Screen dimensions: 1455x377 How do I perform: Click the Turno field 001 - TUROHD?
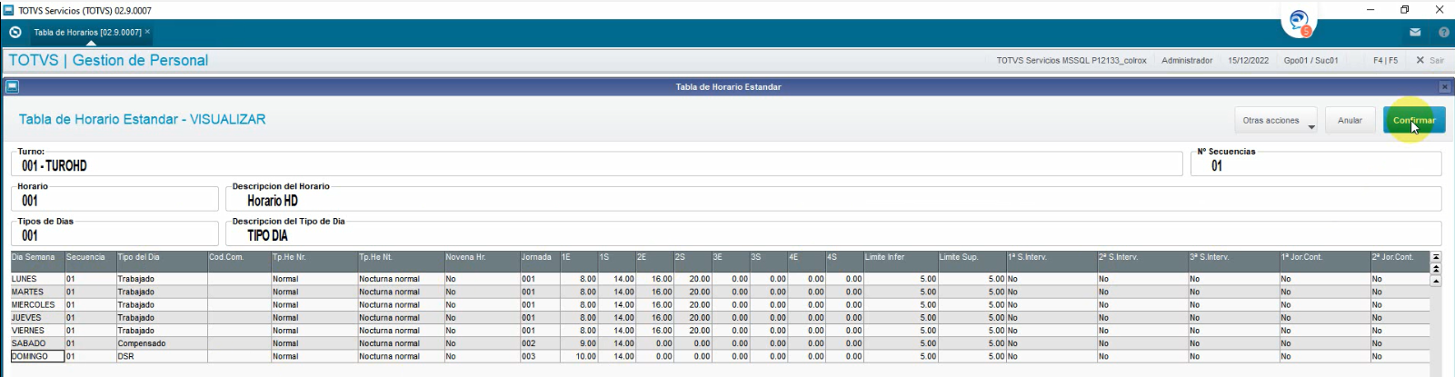[597, 165]
